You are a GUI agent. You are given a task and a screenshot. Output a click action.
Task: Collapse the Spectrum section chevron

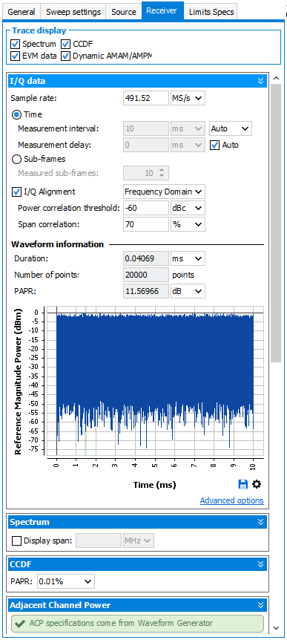pos(261,522)
